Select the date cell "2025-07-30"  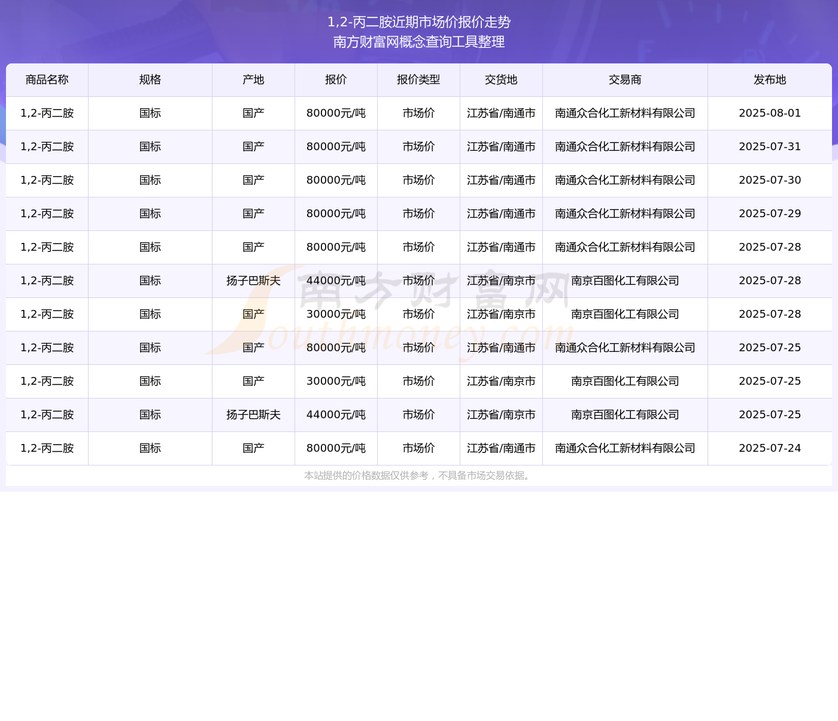(x=770, y=180)
